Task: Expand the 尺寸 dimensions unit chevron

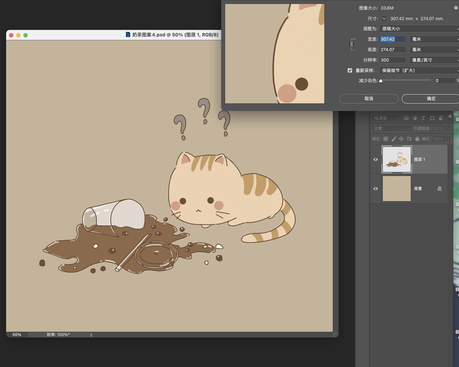Action: (x=384, y=19)
